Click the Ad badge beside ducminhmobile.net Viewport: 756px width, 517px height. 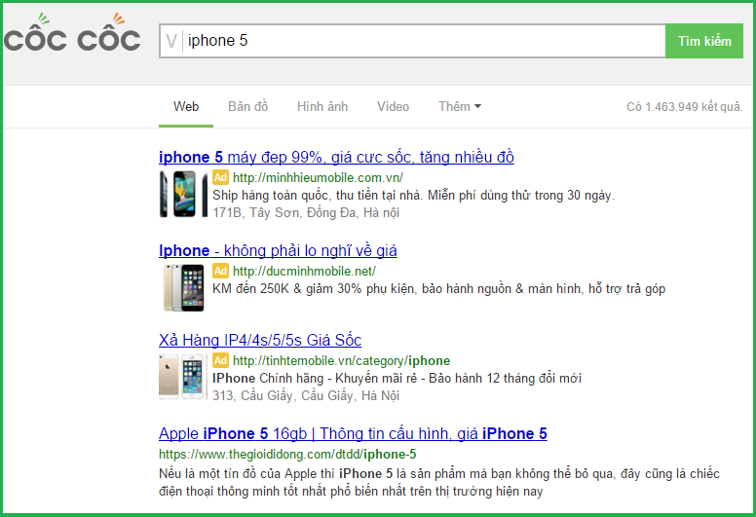[x=221, y=272]
